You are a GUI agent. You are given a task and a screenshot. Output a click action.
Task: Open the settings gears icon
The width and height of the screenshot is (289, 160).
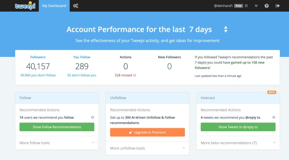pos(76,6)
